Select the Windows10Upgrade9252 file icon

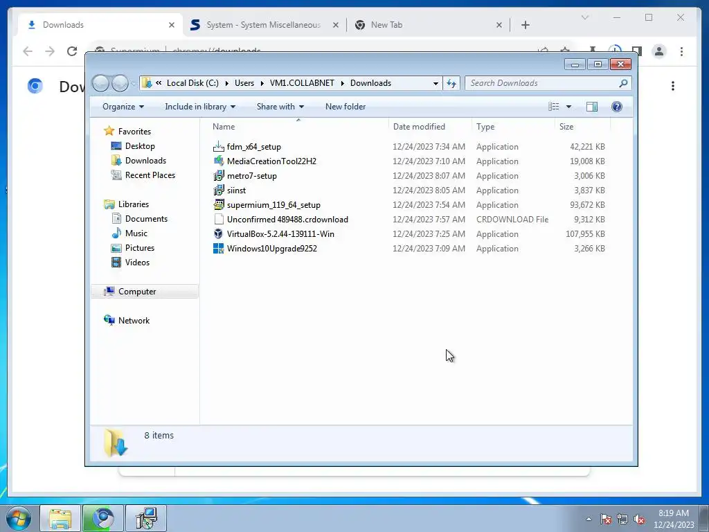(218, 249)
